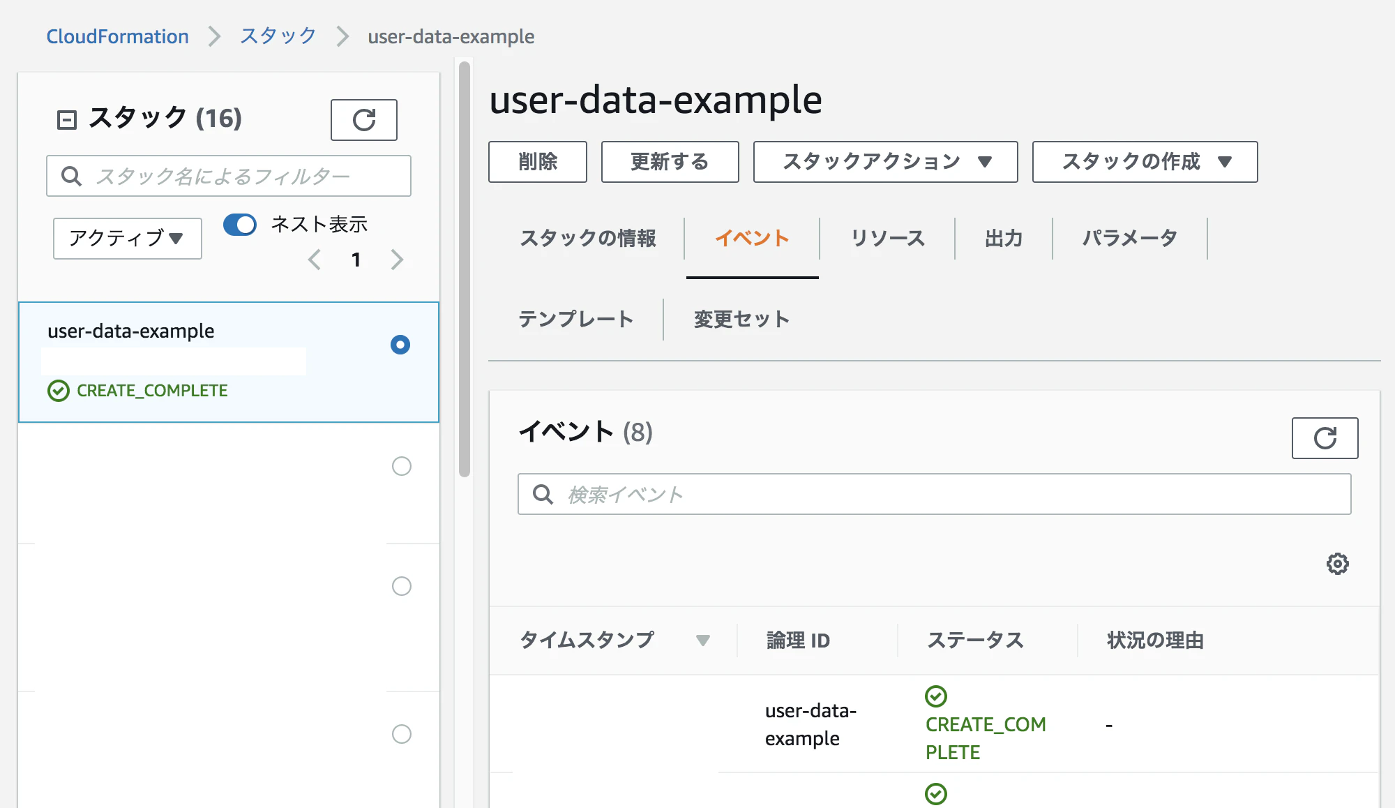Screen dimensions: 1395x808
Task: Open the スタックの作成 dropdown menu
Action: [x=1145, y=162]
